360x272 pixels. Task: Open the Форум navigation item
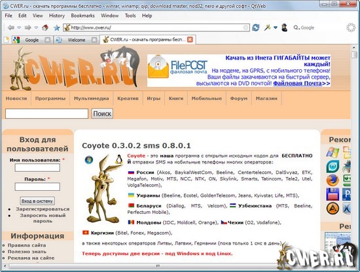(239, 98)
